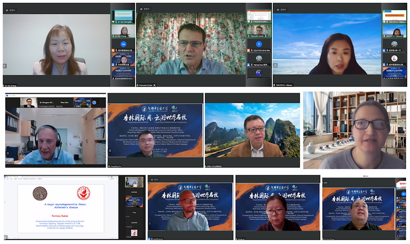The height and width of the screenshot is (244, 410).
Task: Select Francois Curtin's small video thumbnail
Action: coord(259,31)
